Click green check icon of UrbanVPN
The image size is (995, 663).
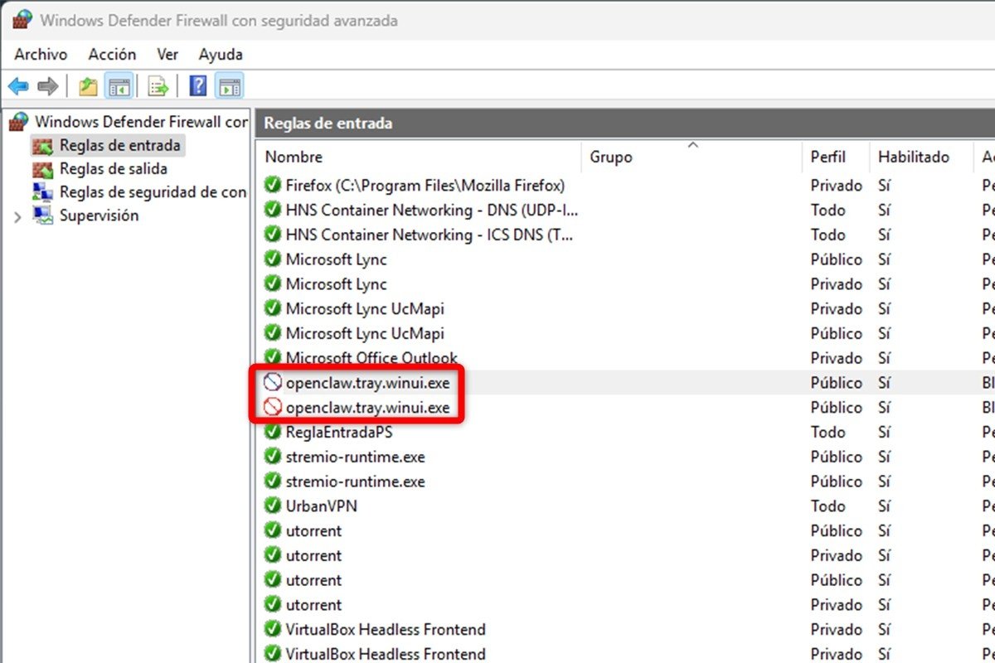click(272, 506)
